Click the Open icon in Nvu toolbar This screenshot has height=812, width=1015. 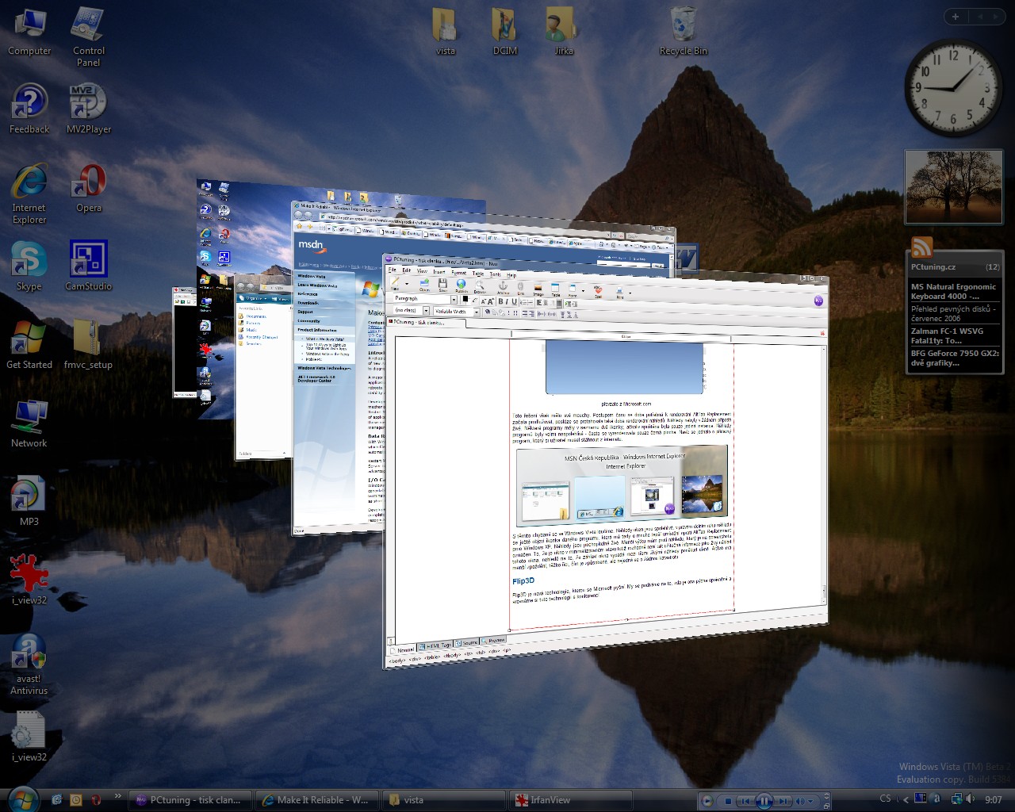[x=425, y=284]
